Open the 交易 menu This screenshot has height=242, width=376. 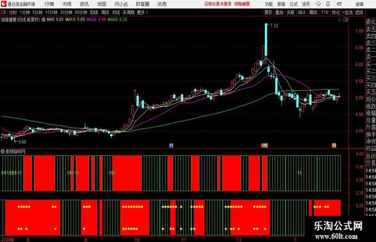coord(162,4)
